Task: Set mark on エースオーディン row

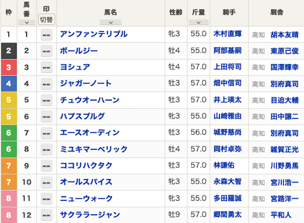Action: point(46,133)
